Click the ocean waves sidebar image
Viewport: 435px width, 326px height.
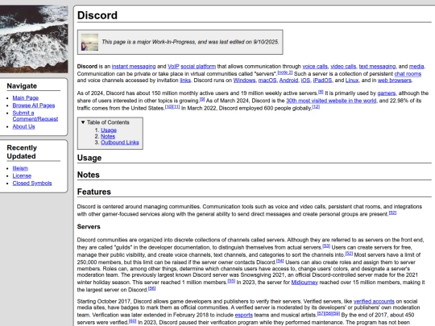click(x=34, y=39)
